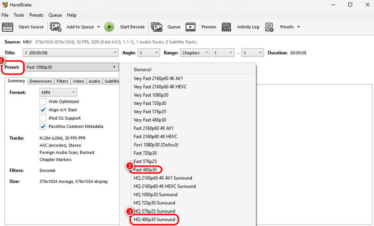Click the Decomb filter text
The image size is (374, 226).
tap(48, 171)
